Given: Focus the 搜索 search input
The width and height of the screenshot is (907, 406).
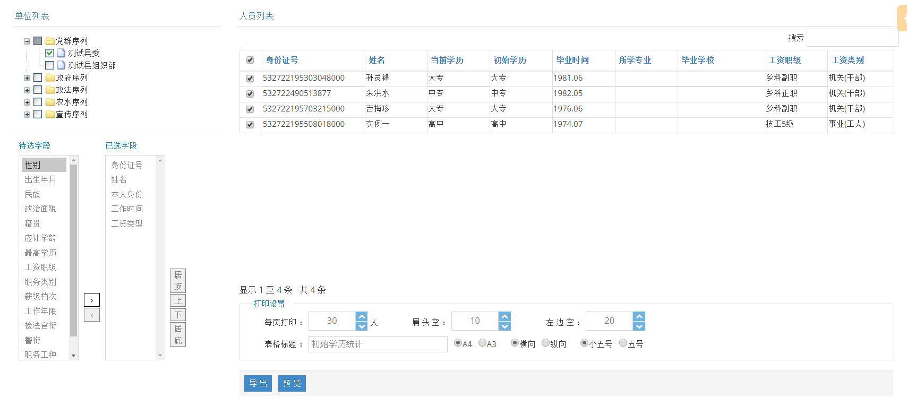Looking at the screenshot, I should pos(852,38).
